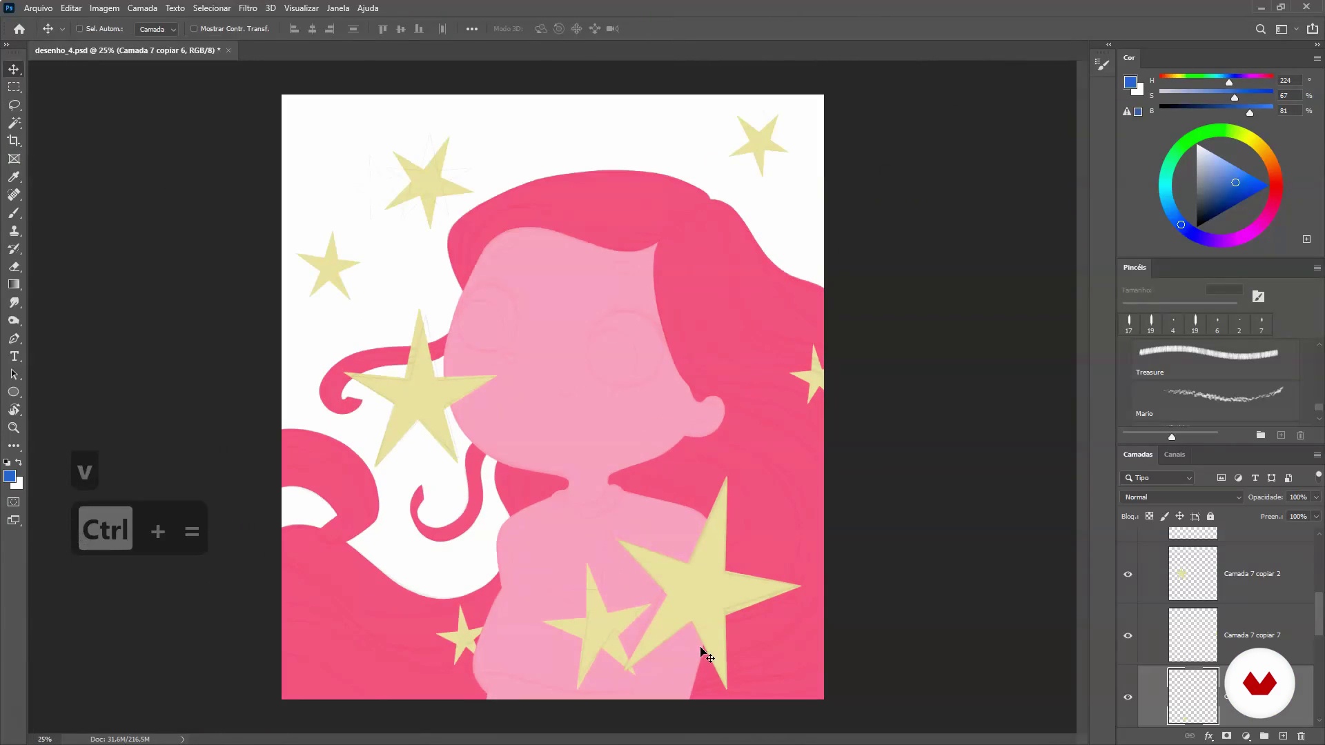The image size is (1325, 745).
Task: Enable Sel. Autom. checkbox
Action: coord(79,29)
